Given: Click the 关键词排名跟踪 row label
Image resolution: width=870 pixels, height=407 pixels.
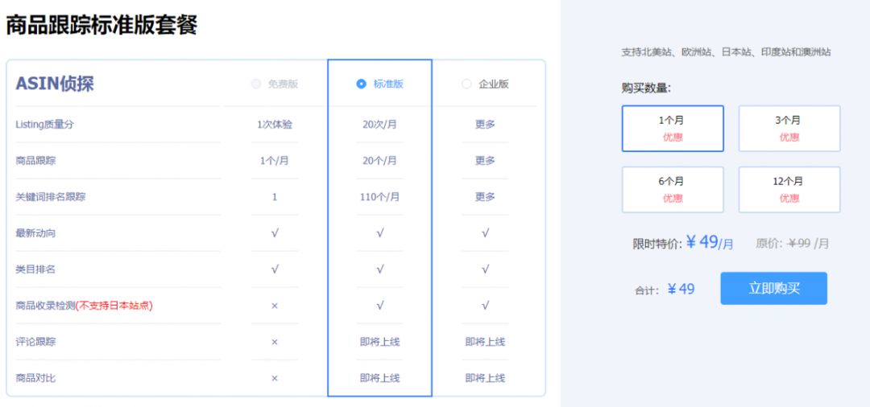Looking at the screenshot, I should [51, 196].
